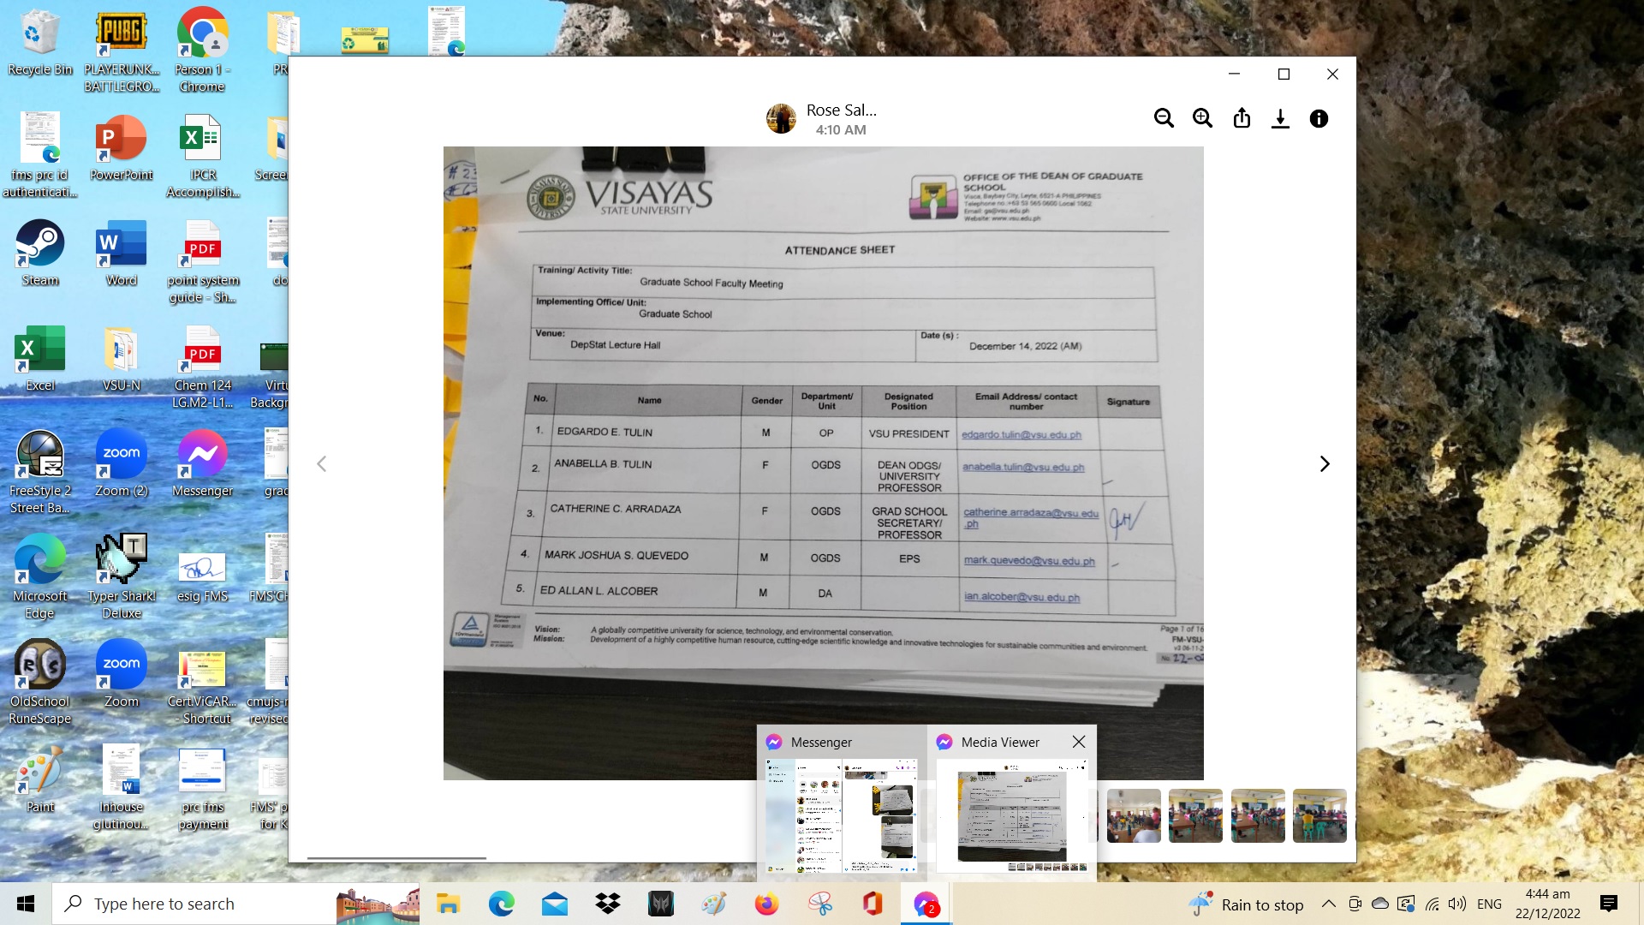The image size is (1644, 925).
Task: Click the zoom in magnifier icon
Action: (x=1202, y=118)
